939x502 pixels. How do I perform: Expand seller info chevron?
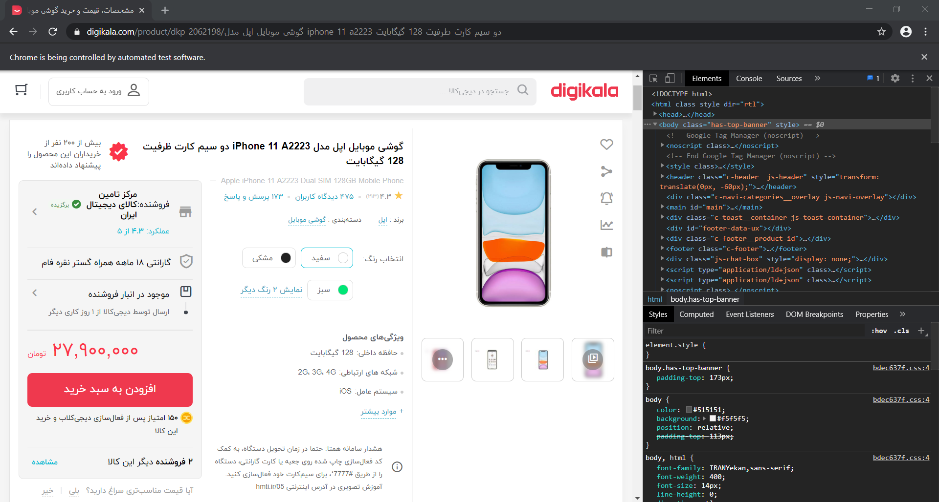pyautogui.click(x=35, y=212)
